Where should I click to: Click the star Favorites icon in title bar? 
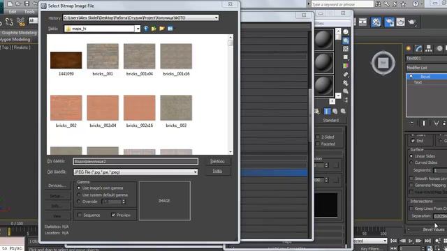[403, 4]
